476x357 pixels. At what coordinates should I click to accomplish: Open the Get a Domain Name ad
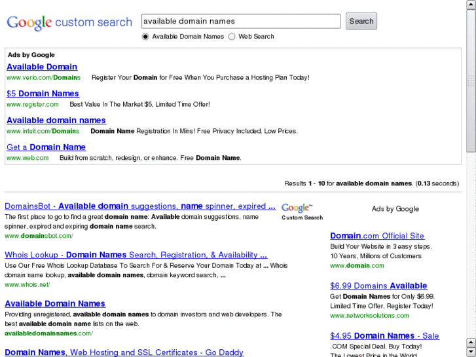46,147
